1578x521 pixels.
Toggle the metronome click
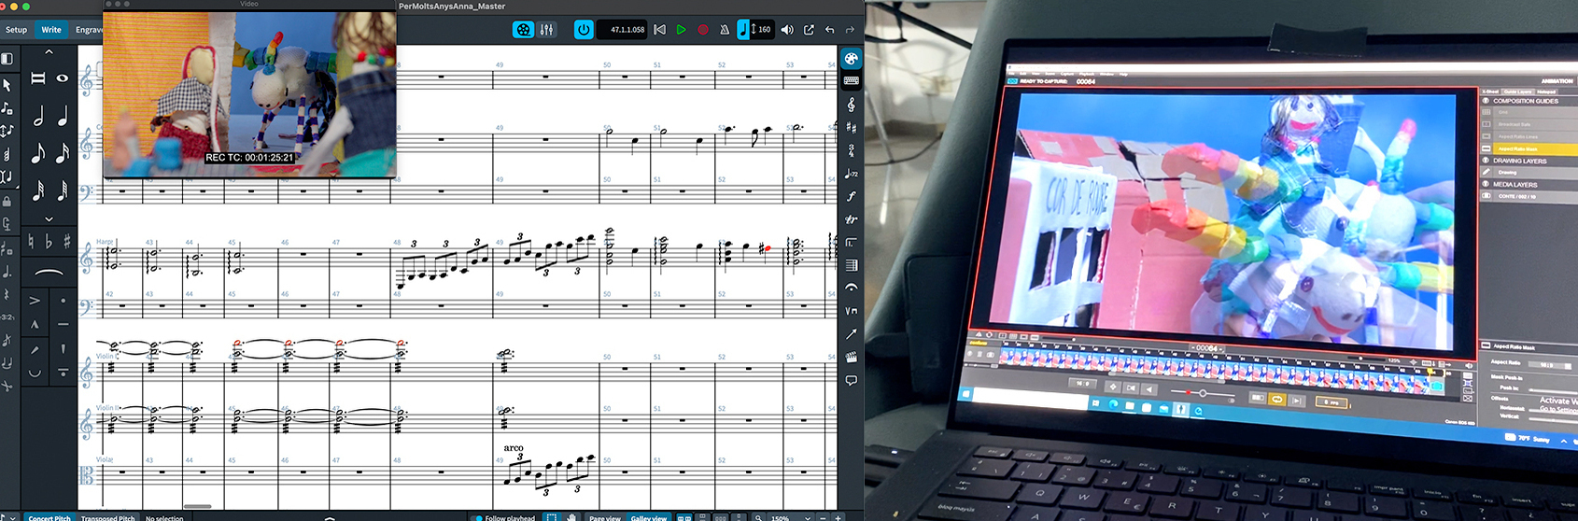tap(725, 30)
